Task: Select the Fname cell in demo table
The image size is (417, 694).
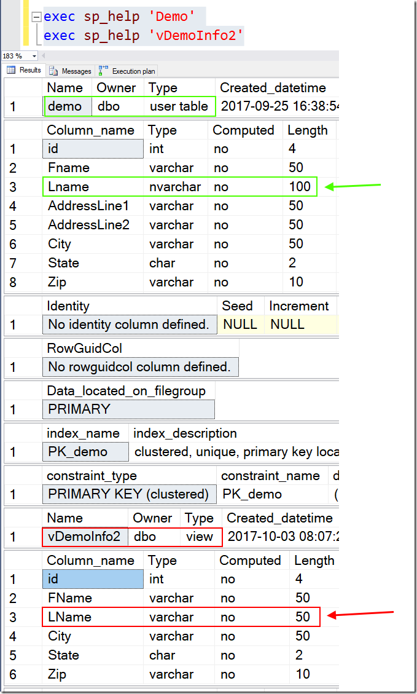Action: tap(93, 168)
